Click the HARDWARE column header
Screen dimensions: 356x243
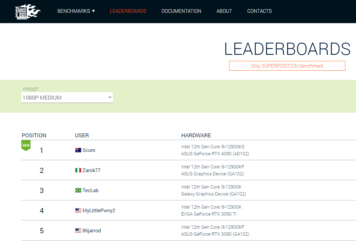(x=196, y=136)
